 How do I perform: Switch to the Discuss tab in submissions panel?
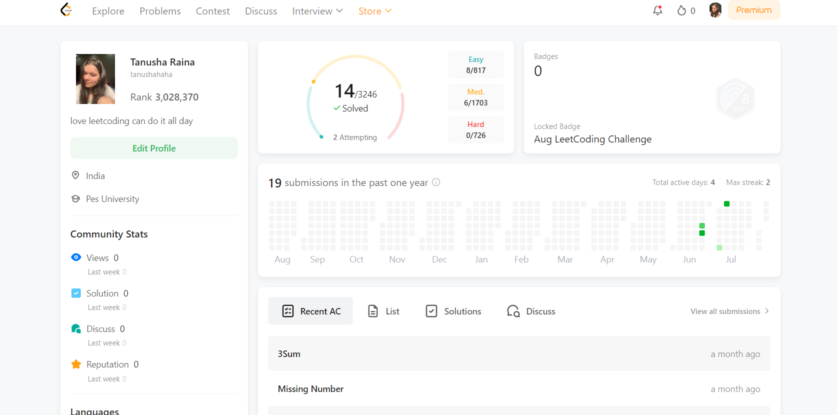coord(531,311)
